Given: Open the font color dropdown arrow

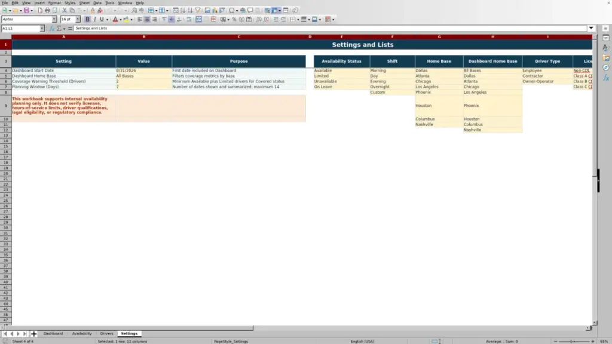Looking at the screenshot, I should coord(121,20).
